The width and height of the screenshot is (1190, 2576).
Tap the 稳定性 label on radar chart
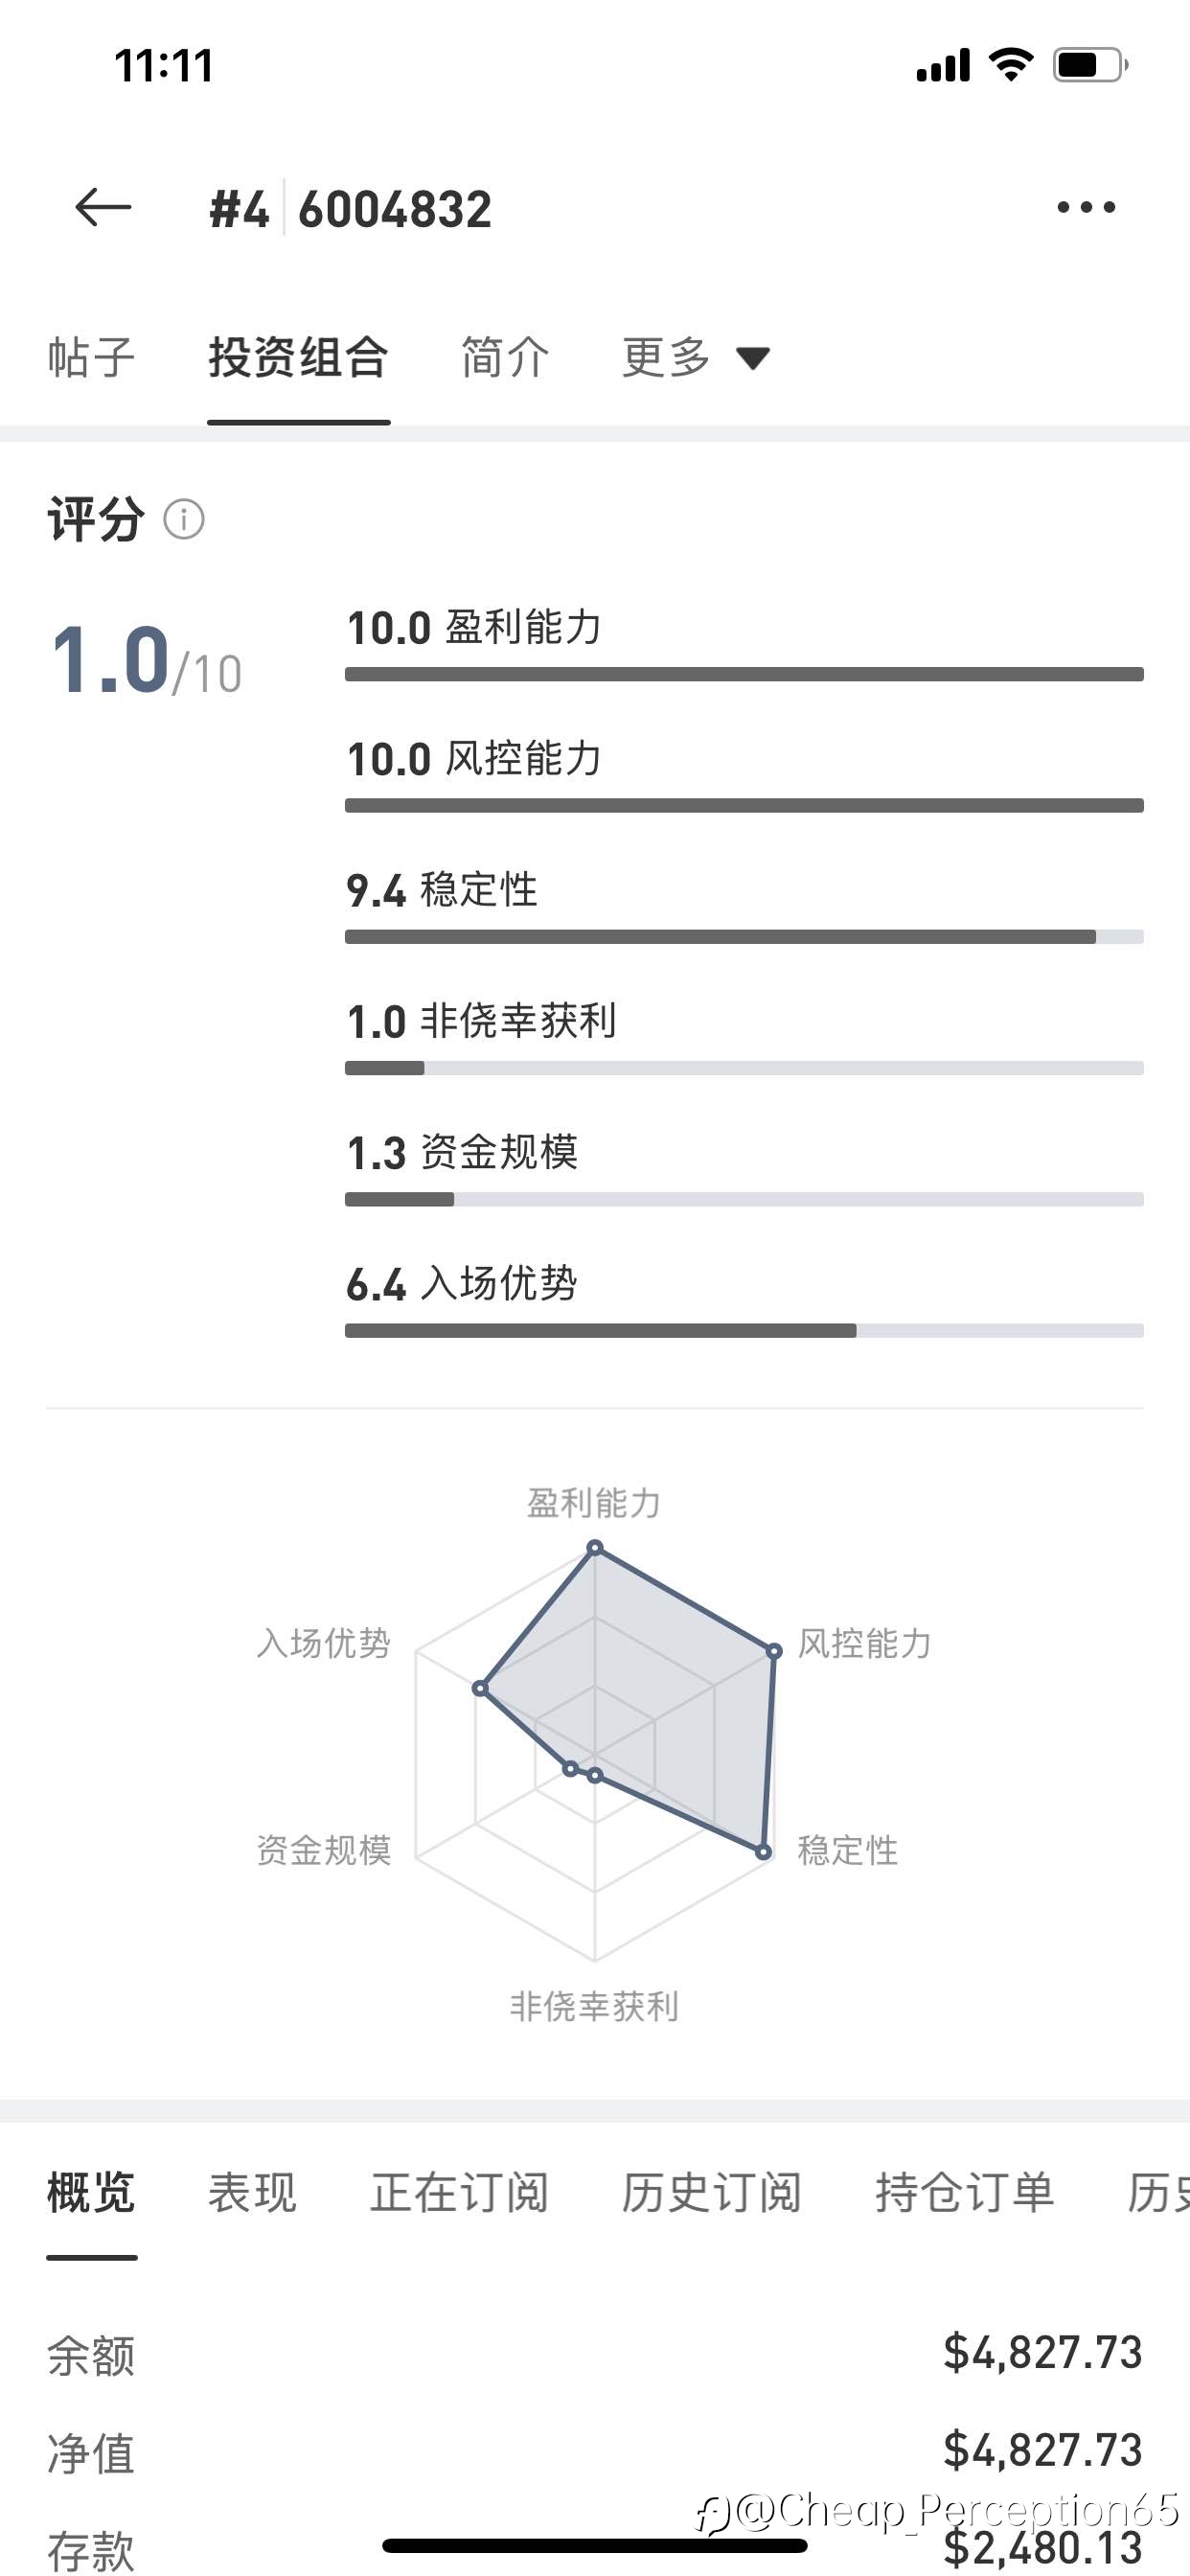(847, 1851)
